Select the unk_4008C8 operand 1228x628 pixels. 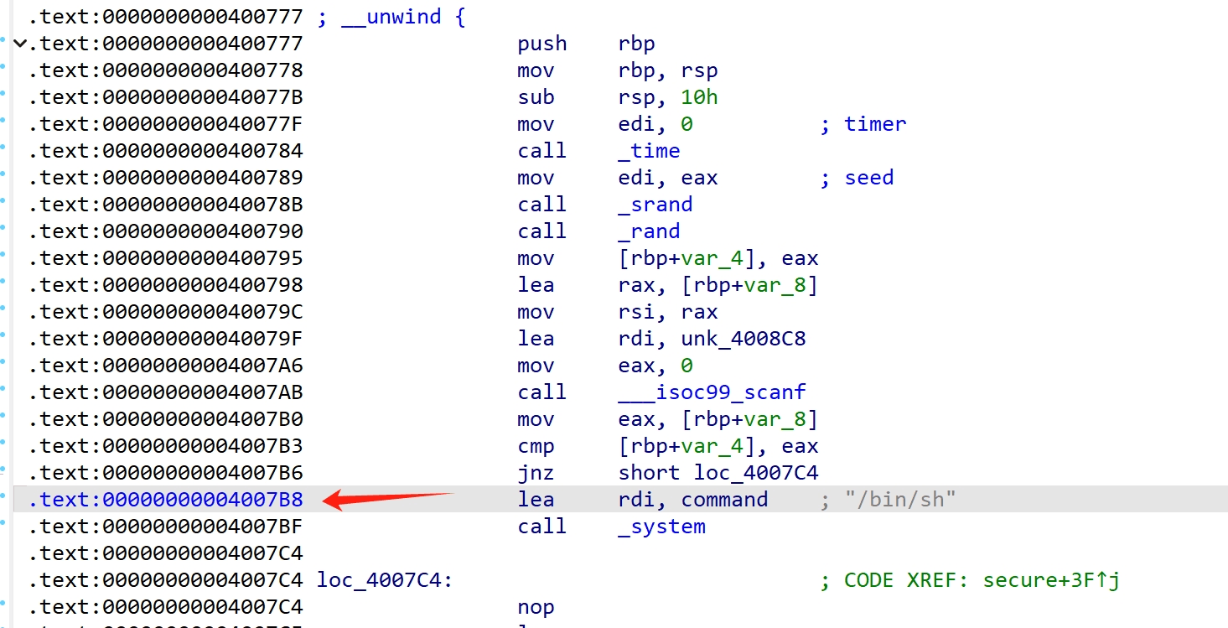point(744,339)
